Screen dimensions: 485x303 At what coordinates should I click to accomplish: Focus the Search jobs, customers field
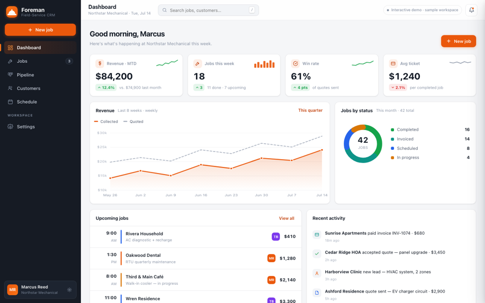(208, 10)
